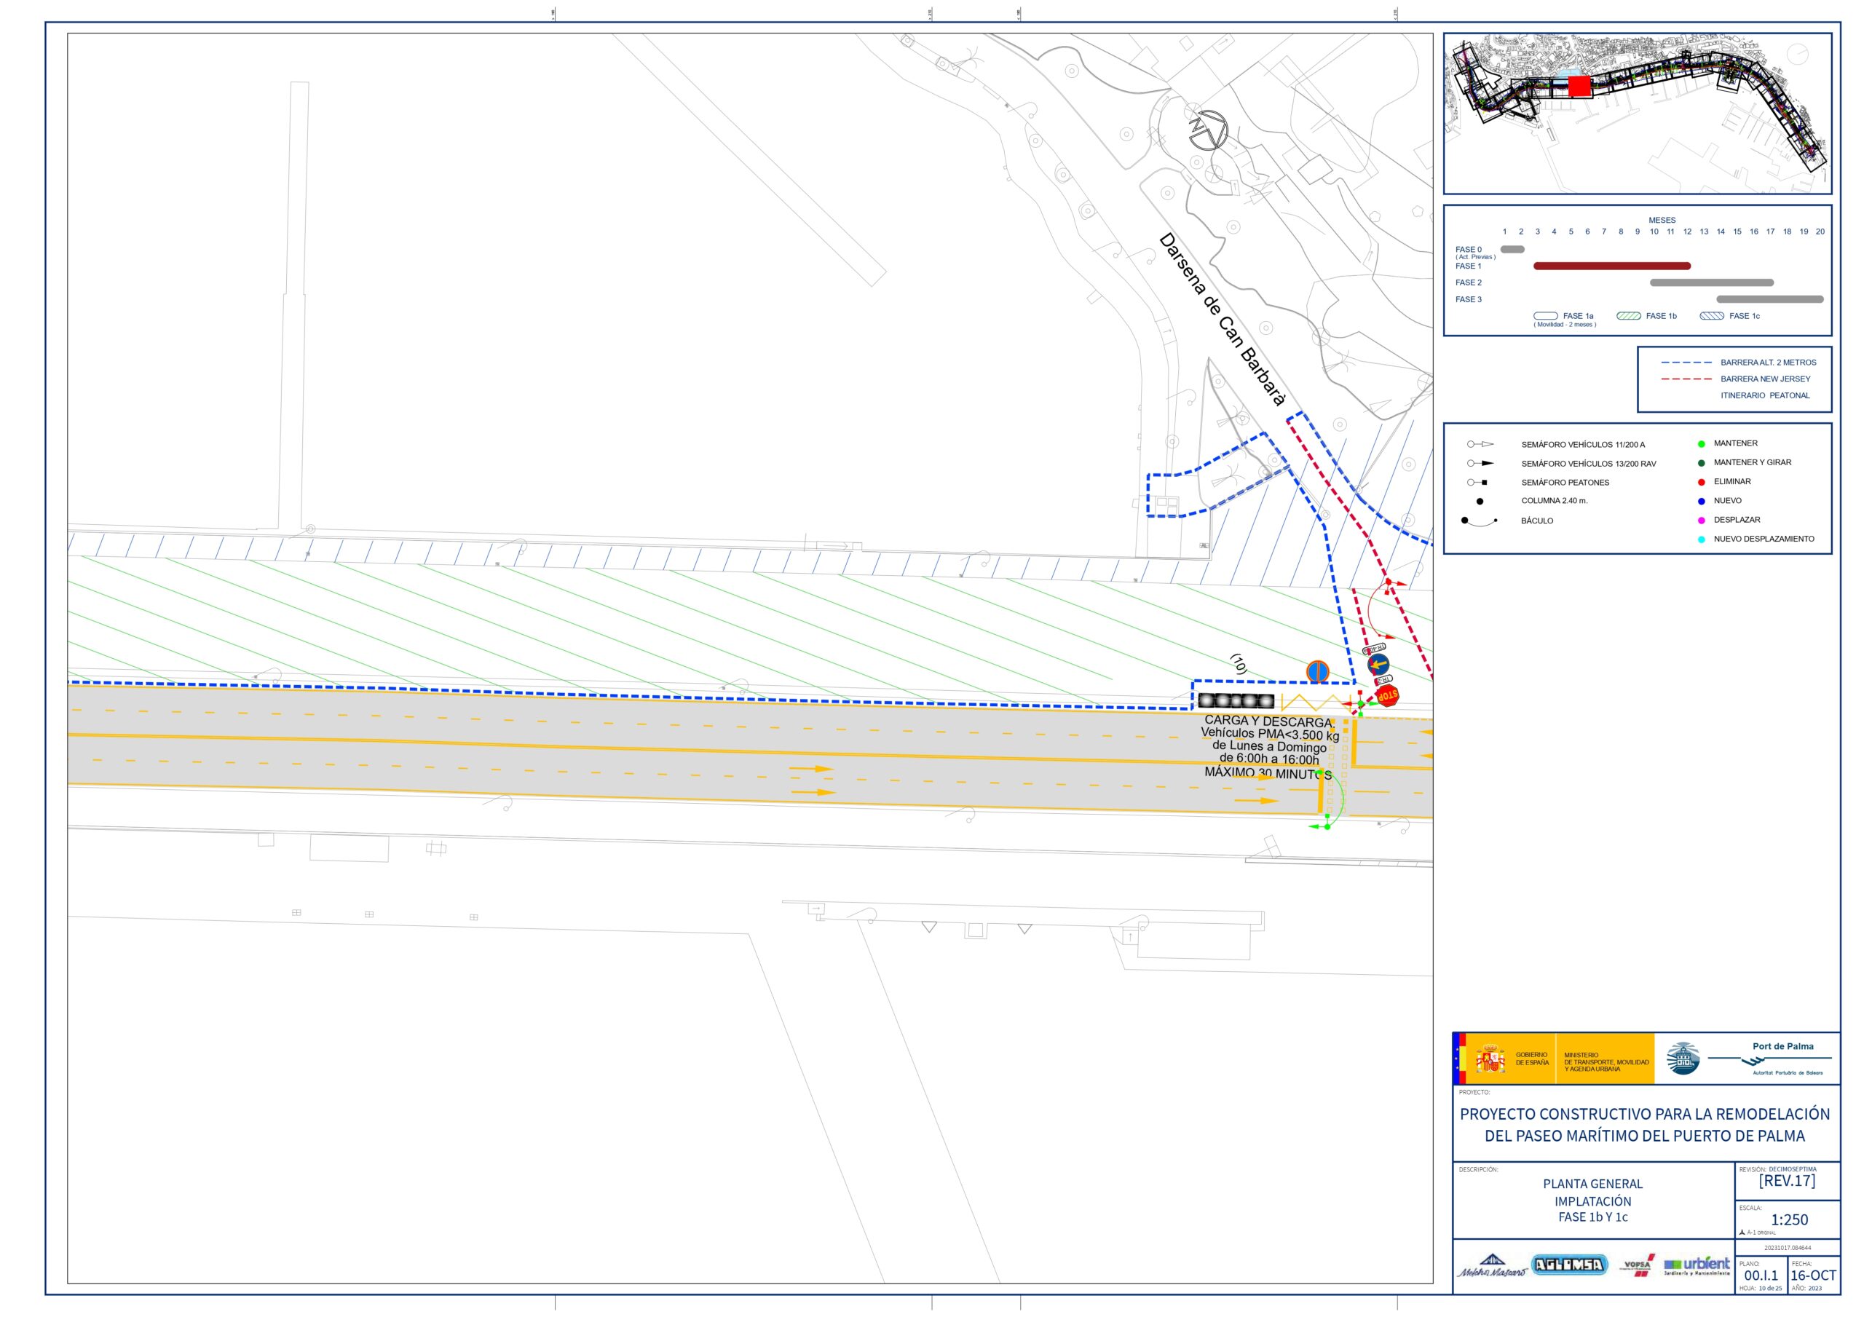
Task: Click the red FASE 1 schedule bar
Action: [1611, 266]
